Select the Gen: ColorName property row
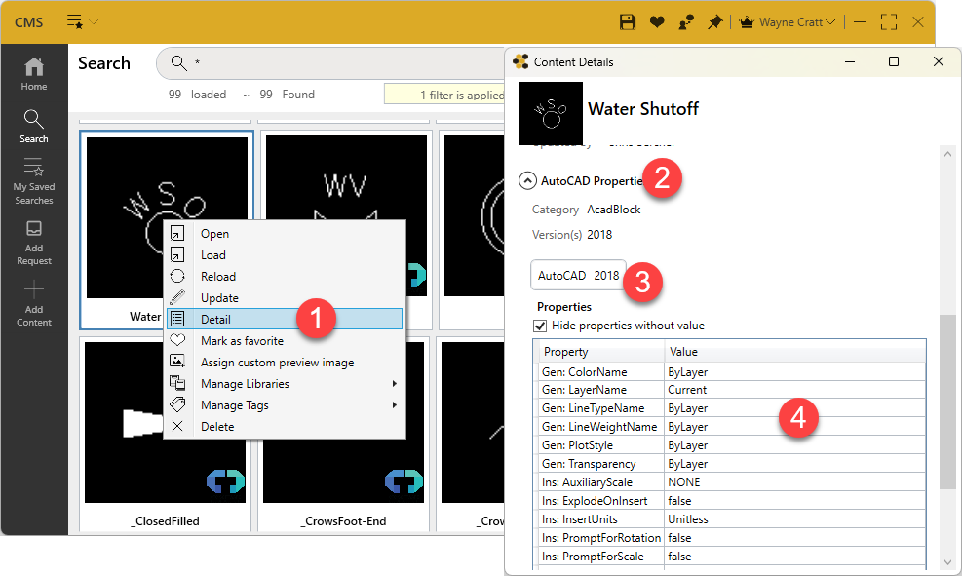 [729, 372]
